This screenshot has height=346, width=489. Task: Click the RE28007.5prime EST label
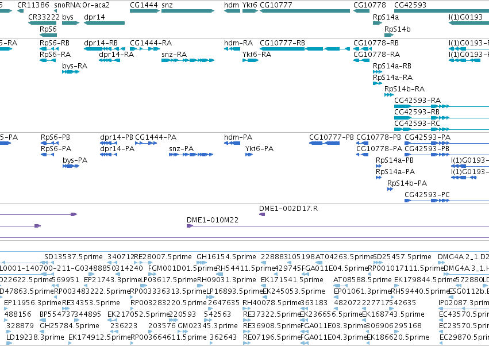(x=163, y=257)
